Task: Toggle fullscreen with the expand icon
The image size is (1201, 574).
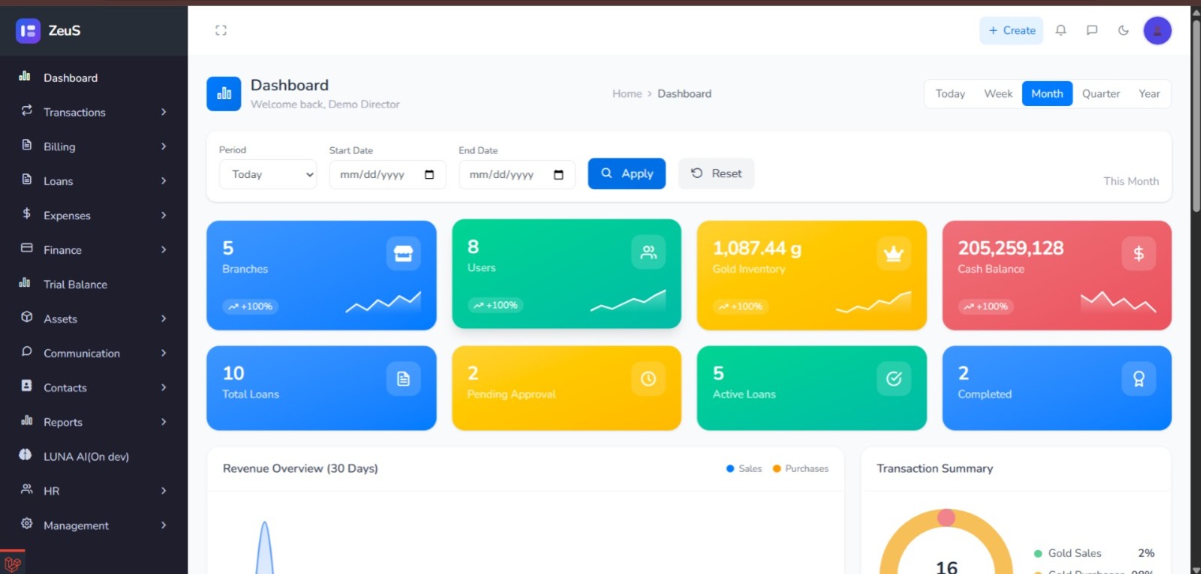Action: click(x=221, y=30)
